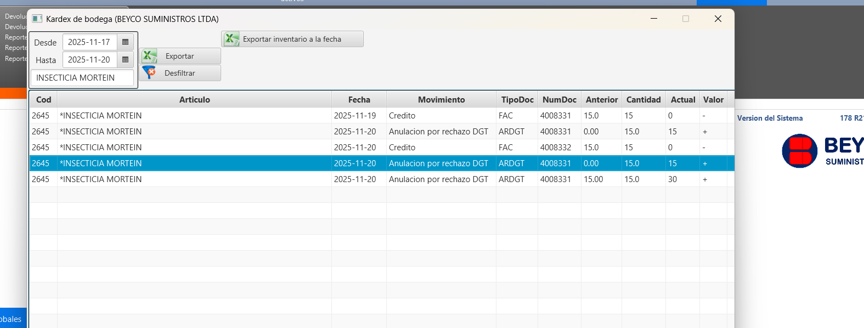
Task: Click the funnel icon on Desfiltrar
Action: [149, 73]
